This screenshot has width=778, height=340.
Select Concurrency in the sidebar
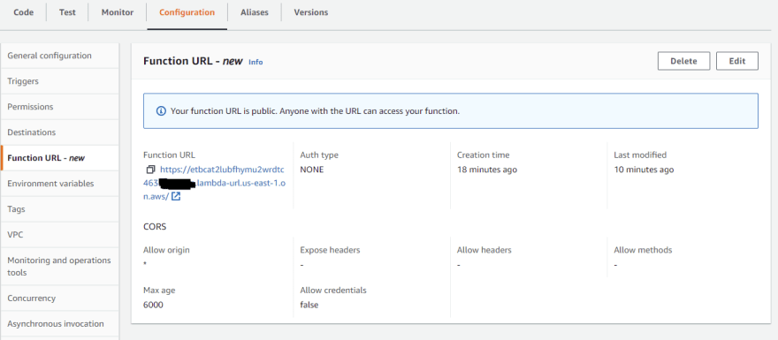pyautogui.click(x=59, y=298)
